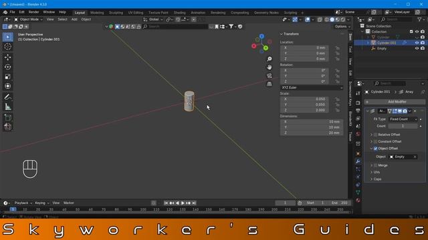
Task: Click the Add Modifier button
Action: point(395,102)
